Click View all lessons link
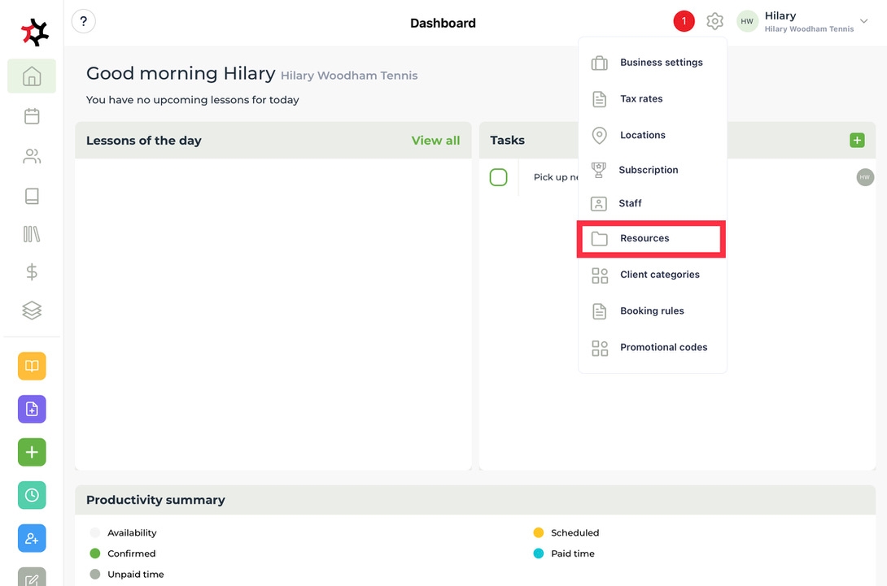Image resolution: width=887 pixels, height=586 pixels. click(435, 141)
